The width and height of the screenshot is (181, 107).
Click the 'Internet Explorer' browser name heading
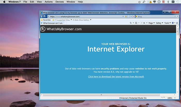click(116, 49)
